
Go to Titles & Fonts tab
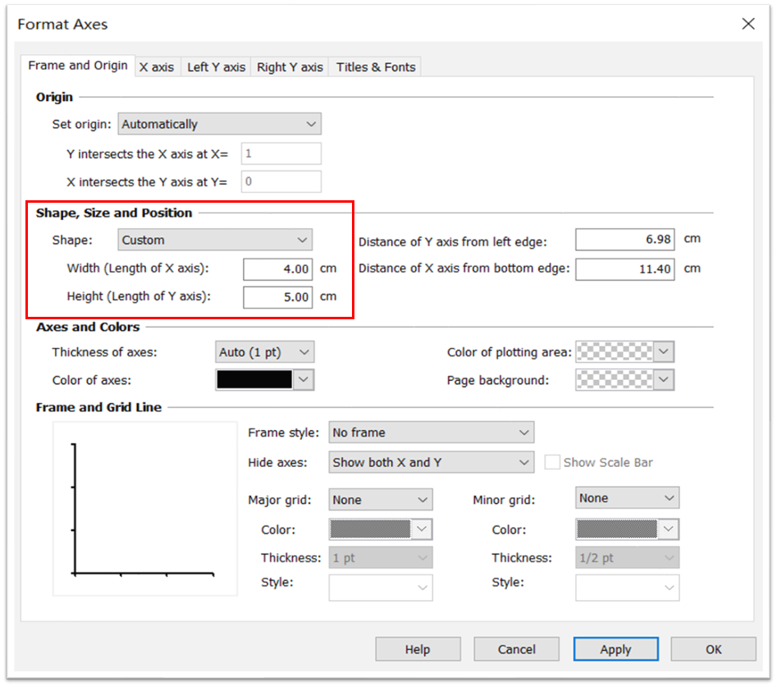tap(376, 67)
